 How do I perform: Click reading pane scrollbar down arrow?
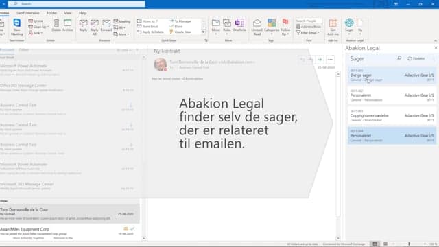click(338, 238)
